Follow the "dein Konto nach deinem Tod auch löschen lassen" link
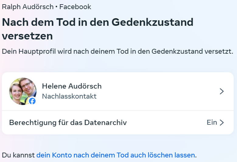237x162 pixels. tap(116, 155)
